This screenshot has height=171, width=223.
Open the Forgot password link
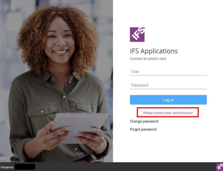tap(143, 129)
